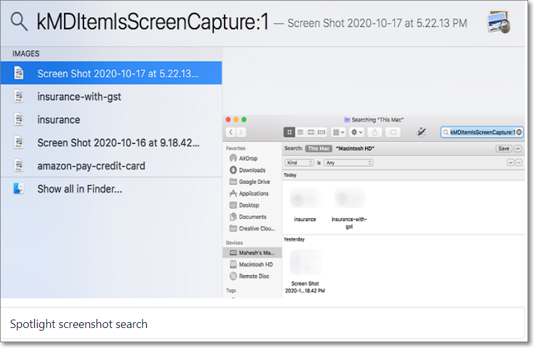Switch Finder to column view
This screenshot has width=534, height=348.
pyautogui.click(x=311, y=132)
